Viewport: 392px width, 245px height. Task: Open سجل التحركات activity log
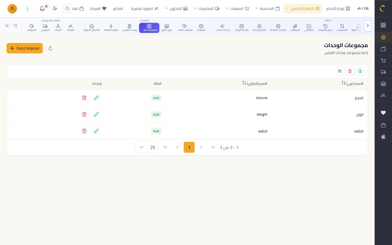coord(325,27)
